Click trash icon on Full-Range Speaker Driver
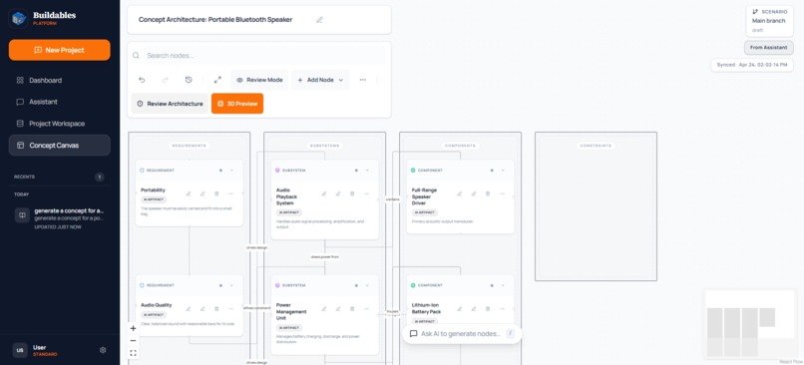Screen dimensions: 804x365 click(x=488, y=193)
